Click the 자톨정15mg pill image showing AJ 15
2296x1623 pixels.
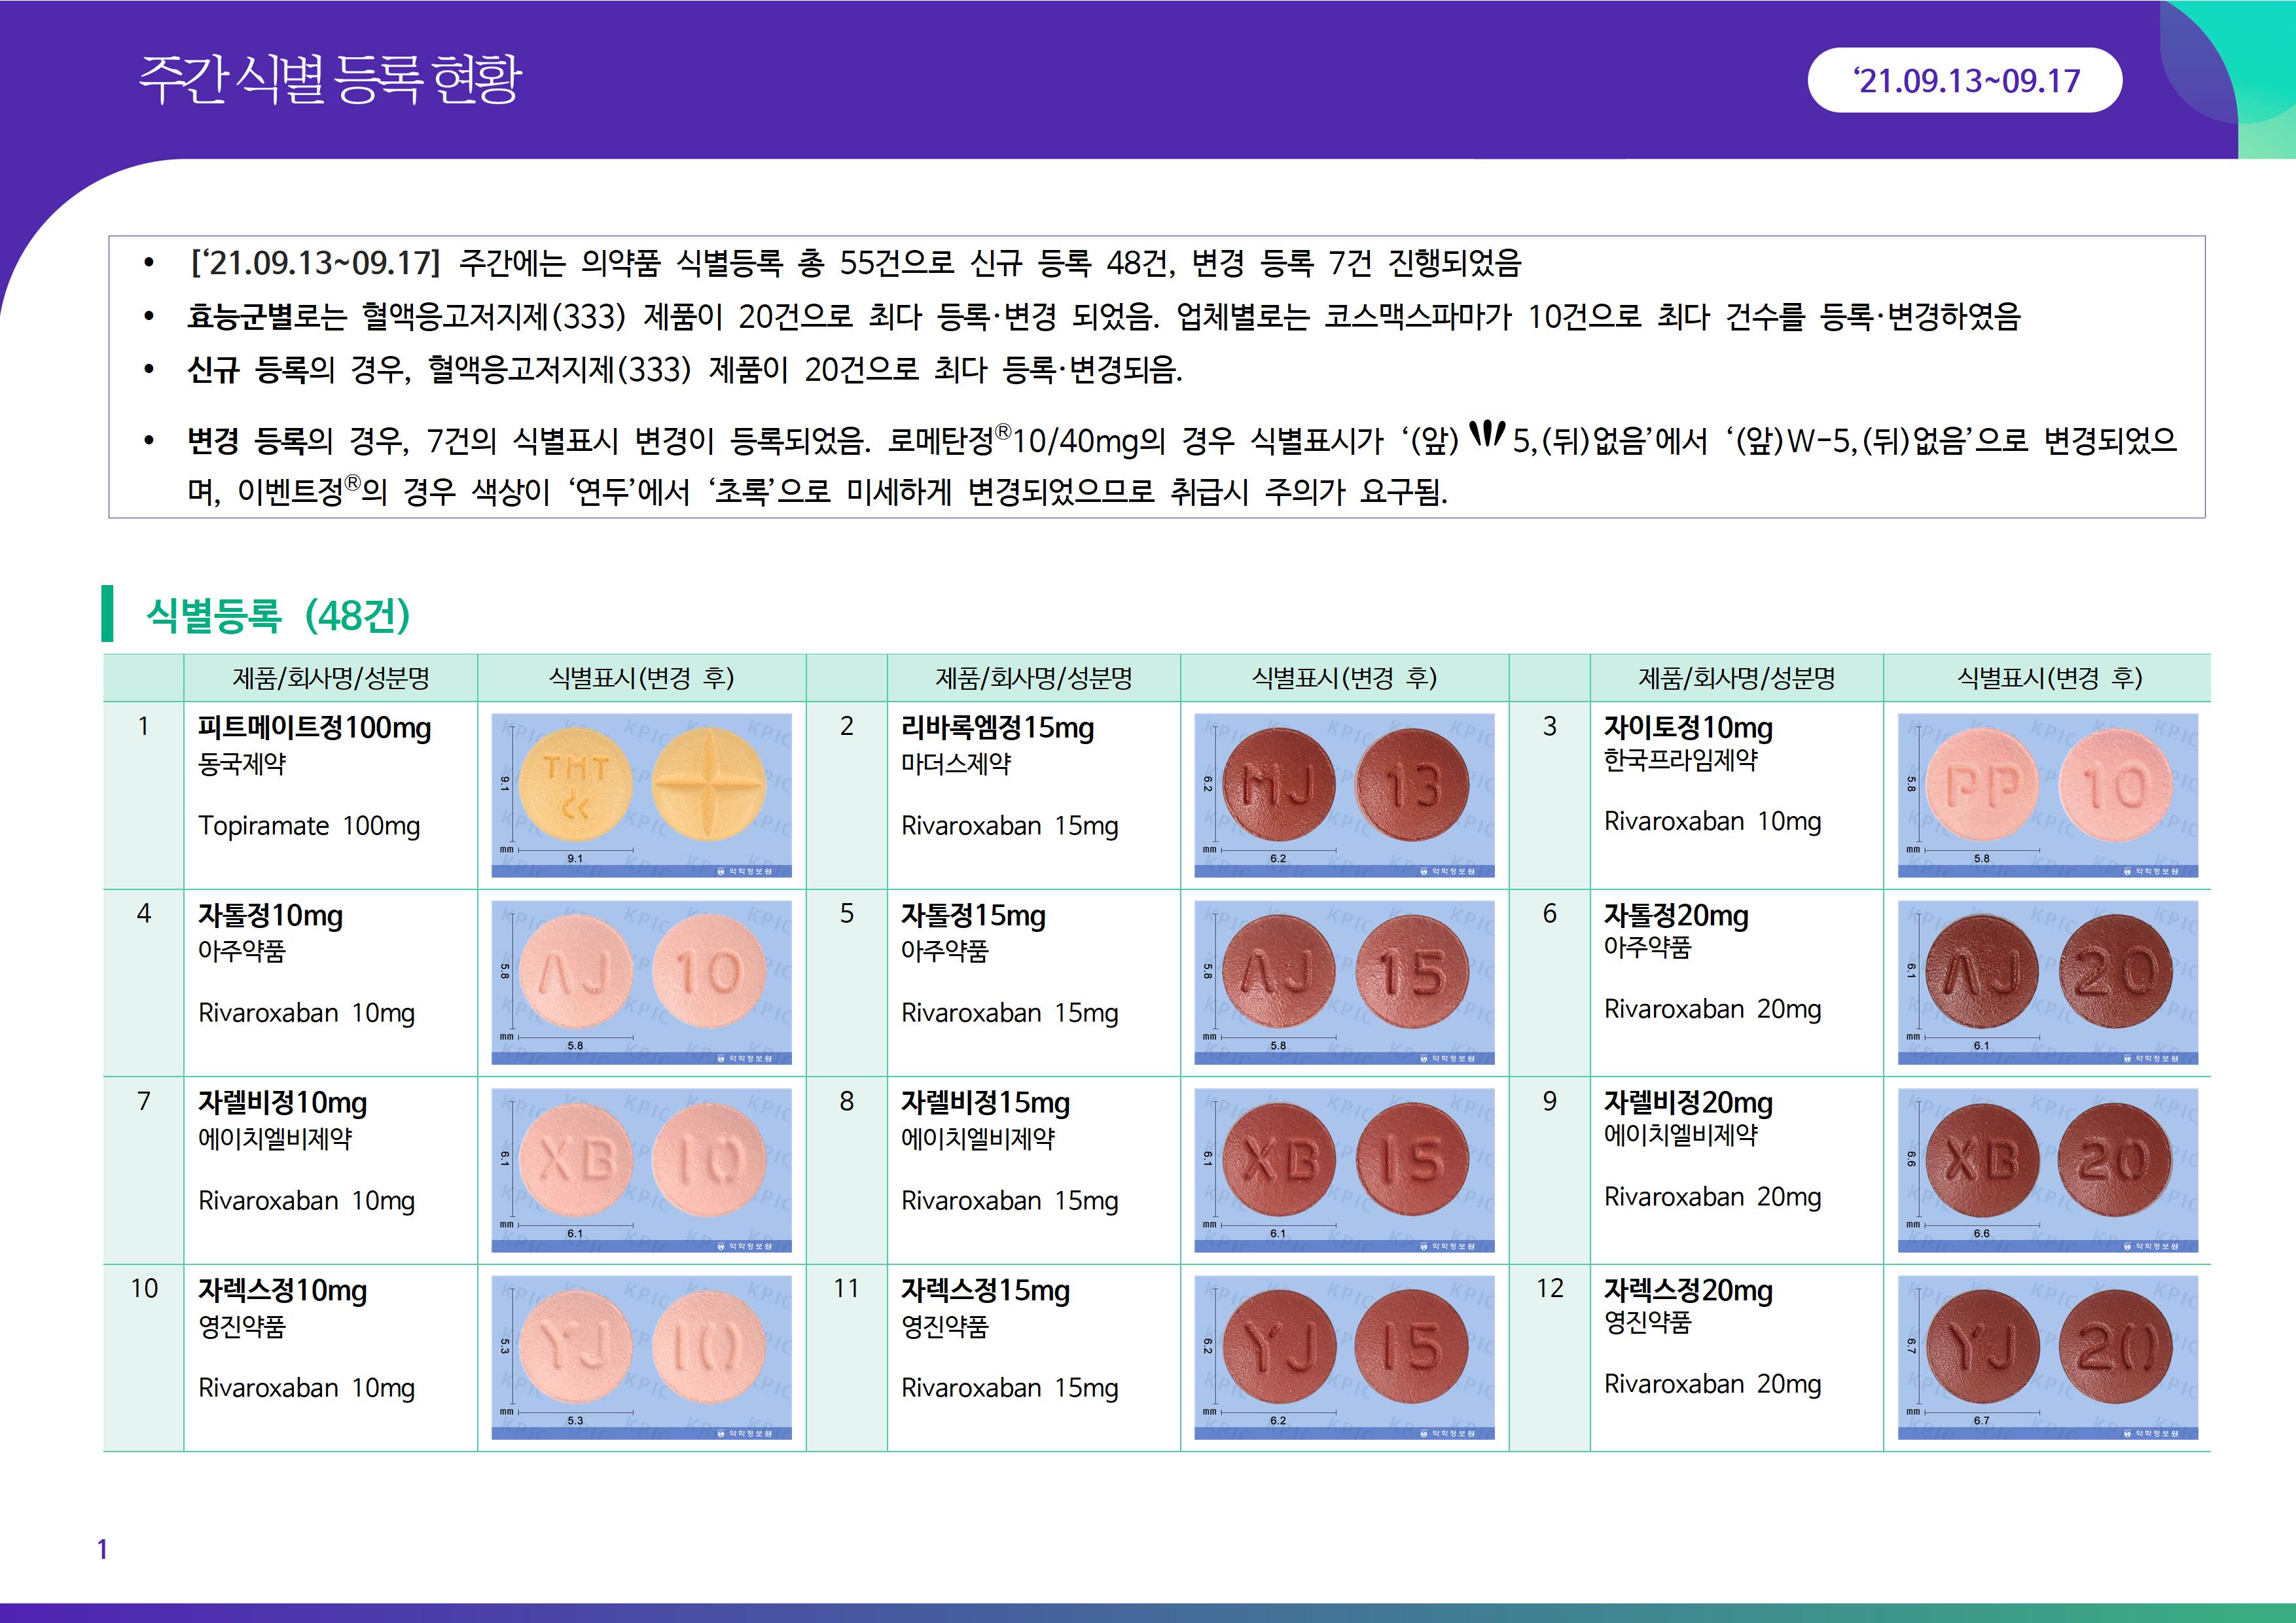(x=1344, y=982)
